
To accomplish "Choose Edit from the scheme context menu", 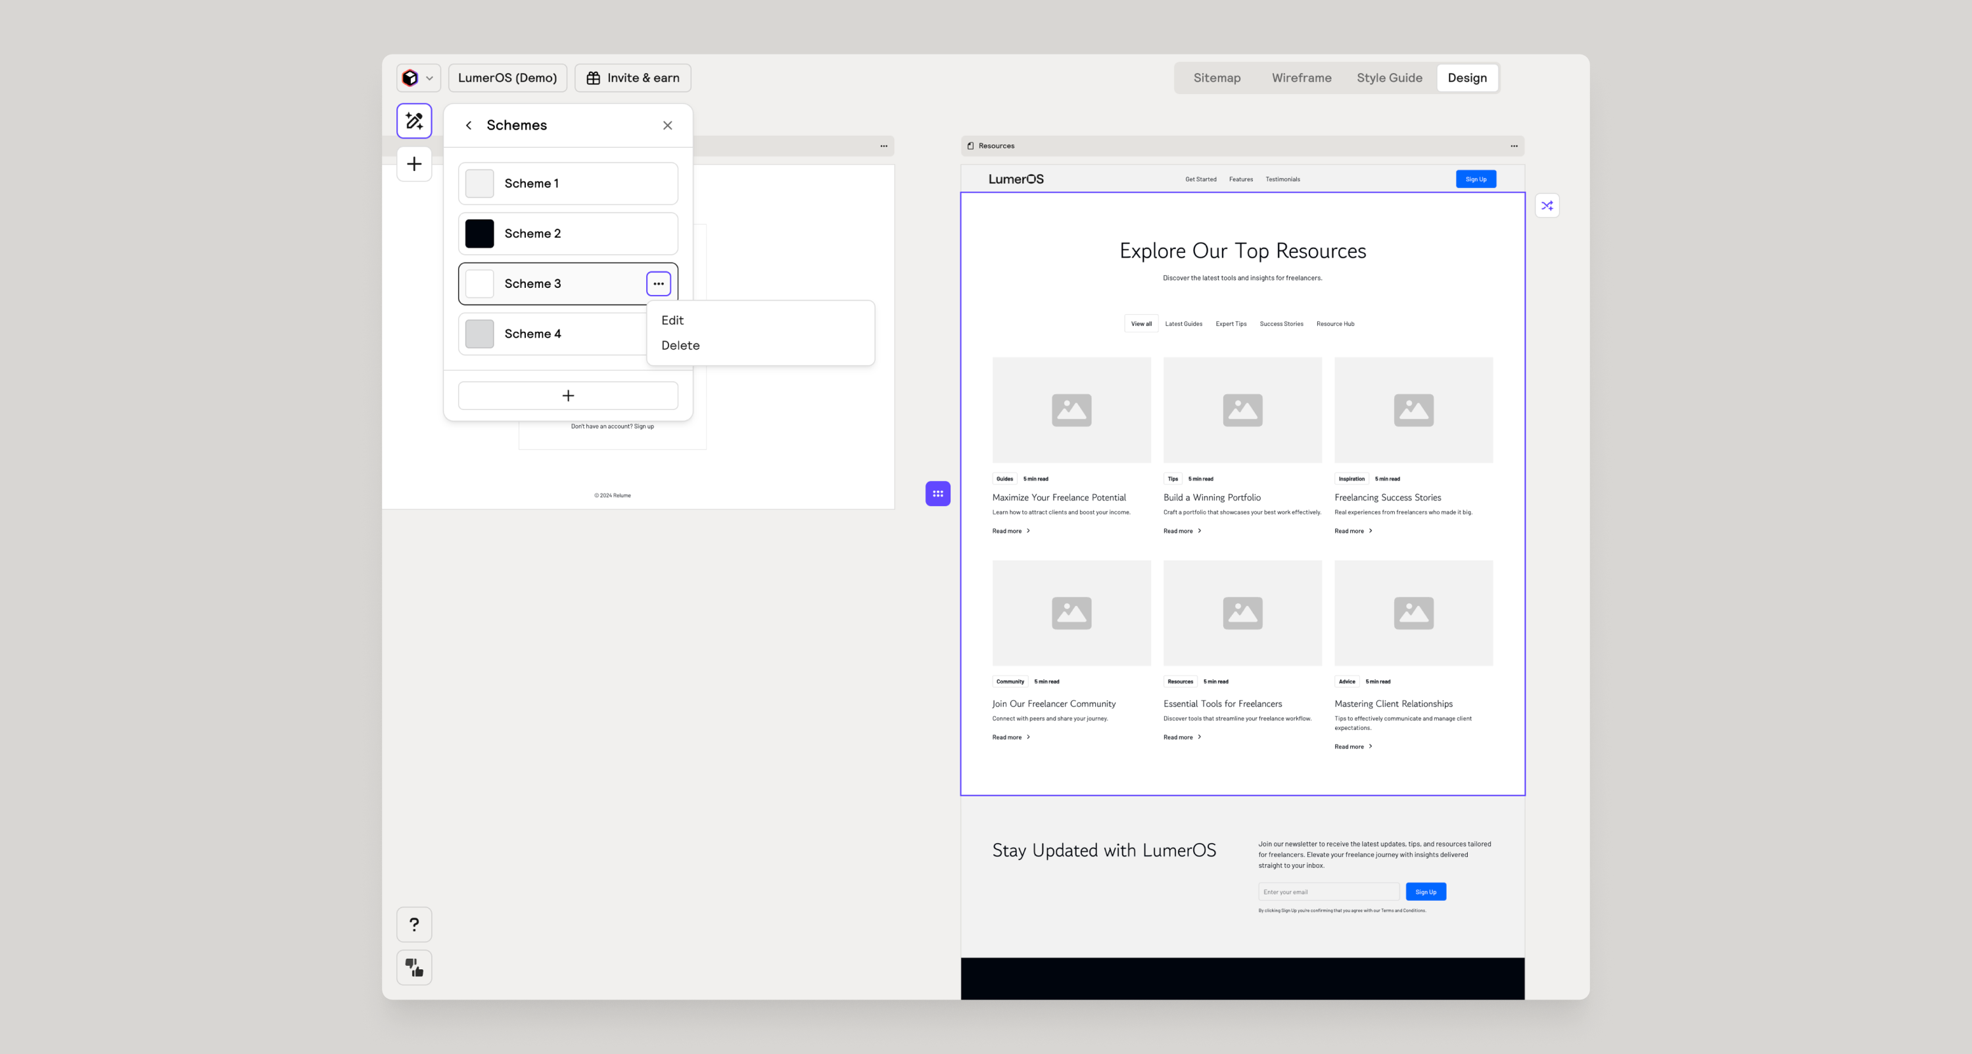I will 672,320.
